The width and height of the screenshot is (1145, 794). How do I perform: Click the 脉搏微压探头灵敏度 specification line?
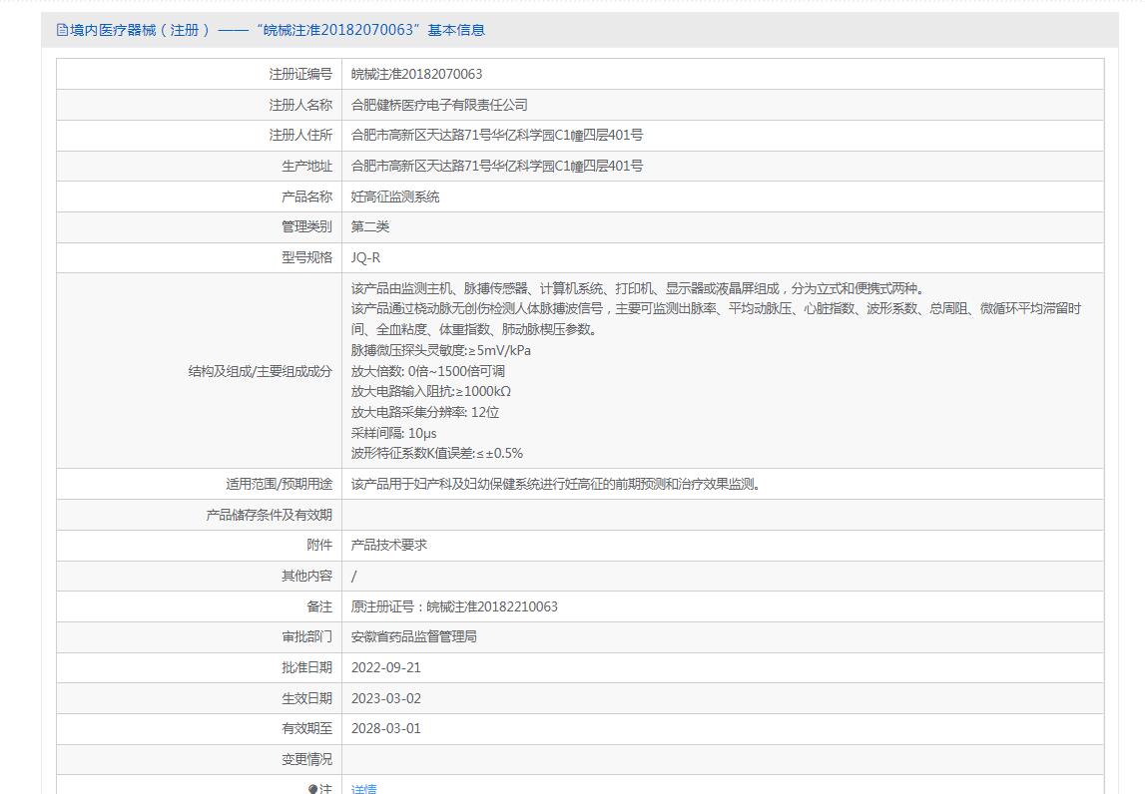click(x=440, y=350)
